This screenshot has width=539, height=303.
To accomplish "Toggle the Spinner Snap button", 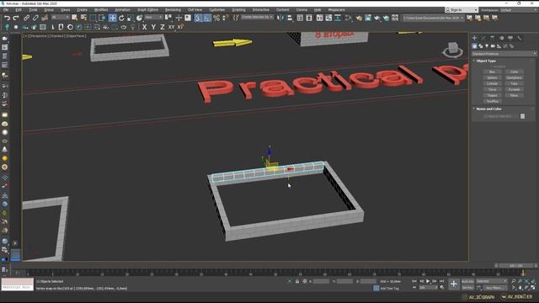I will tap(226, 18).
